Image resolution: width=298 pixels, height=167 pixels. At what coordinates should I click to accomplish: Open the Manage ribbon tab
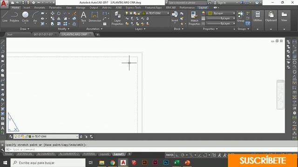tap(81, 7)
